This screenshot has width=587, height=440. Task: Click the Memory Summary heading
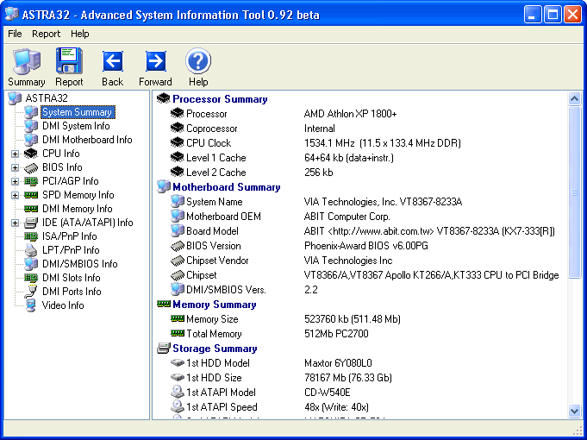click(x=215, y=305)
